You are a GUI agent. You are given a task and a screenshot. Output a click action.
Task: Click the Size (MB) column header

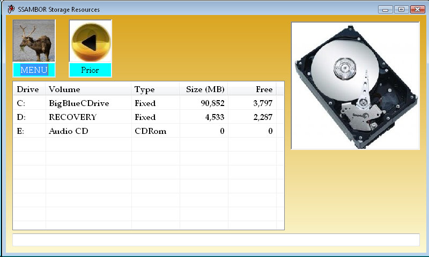point(205,89)
